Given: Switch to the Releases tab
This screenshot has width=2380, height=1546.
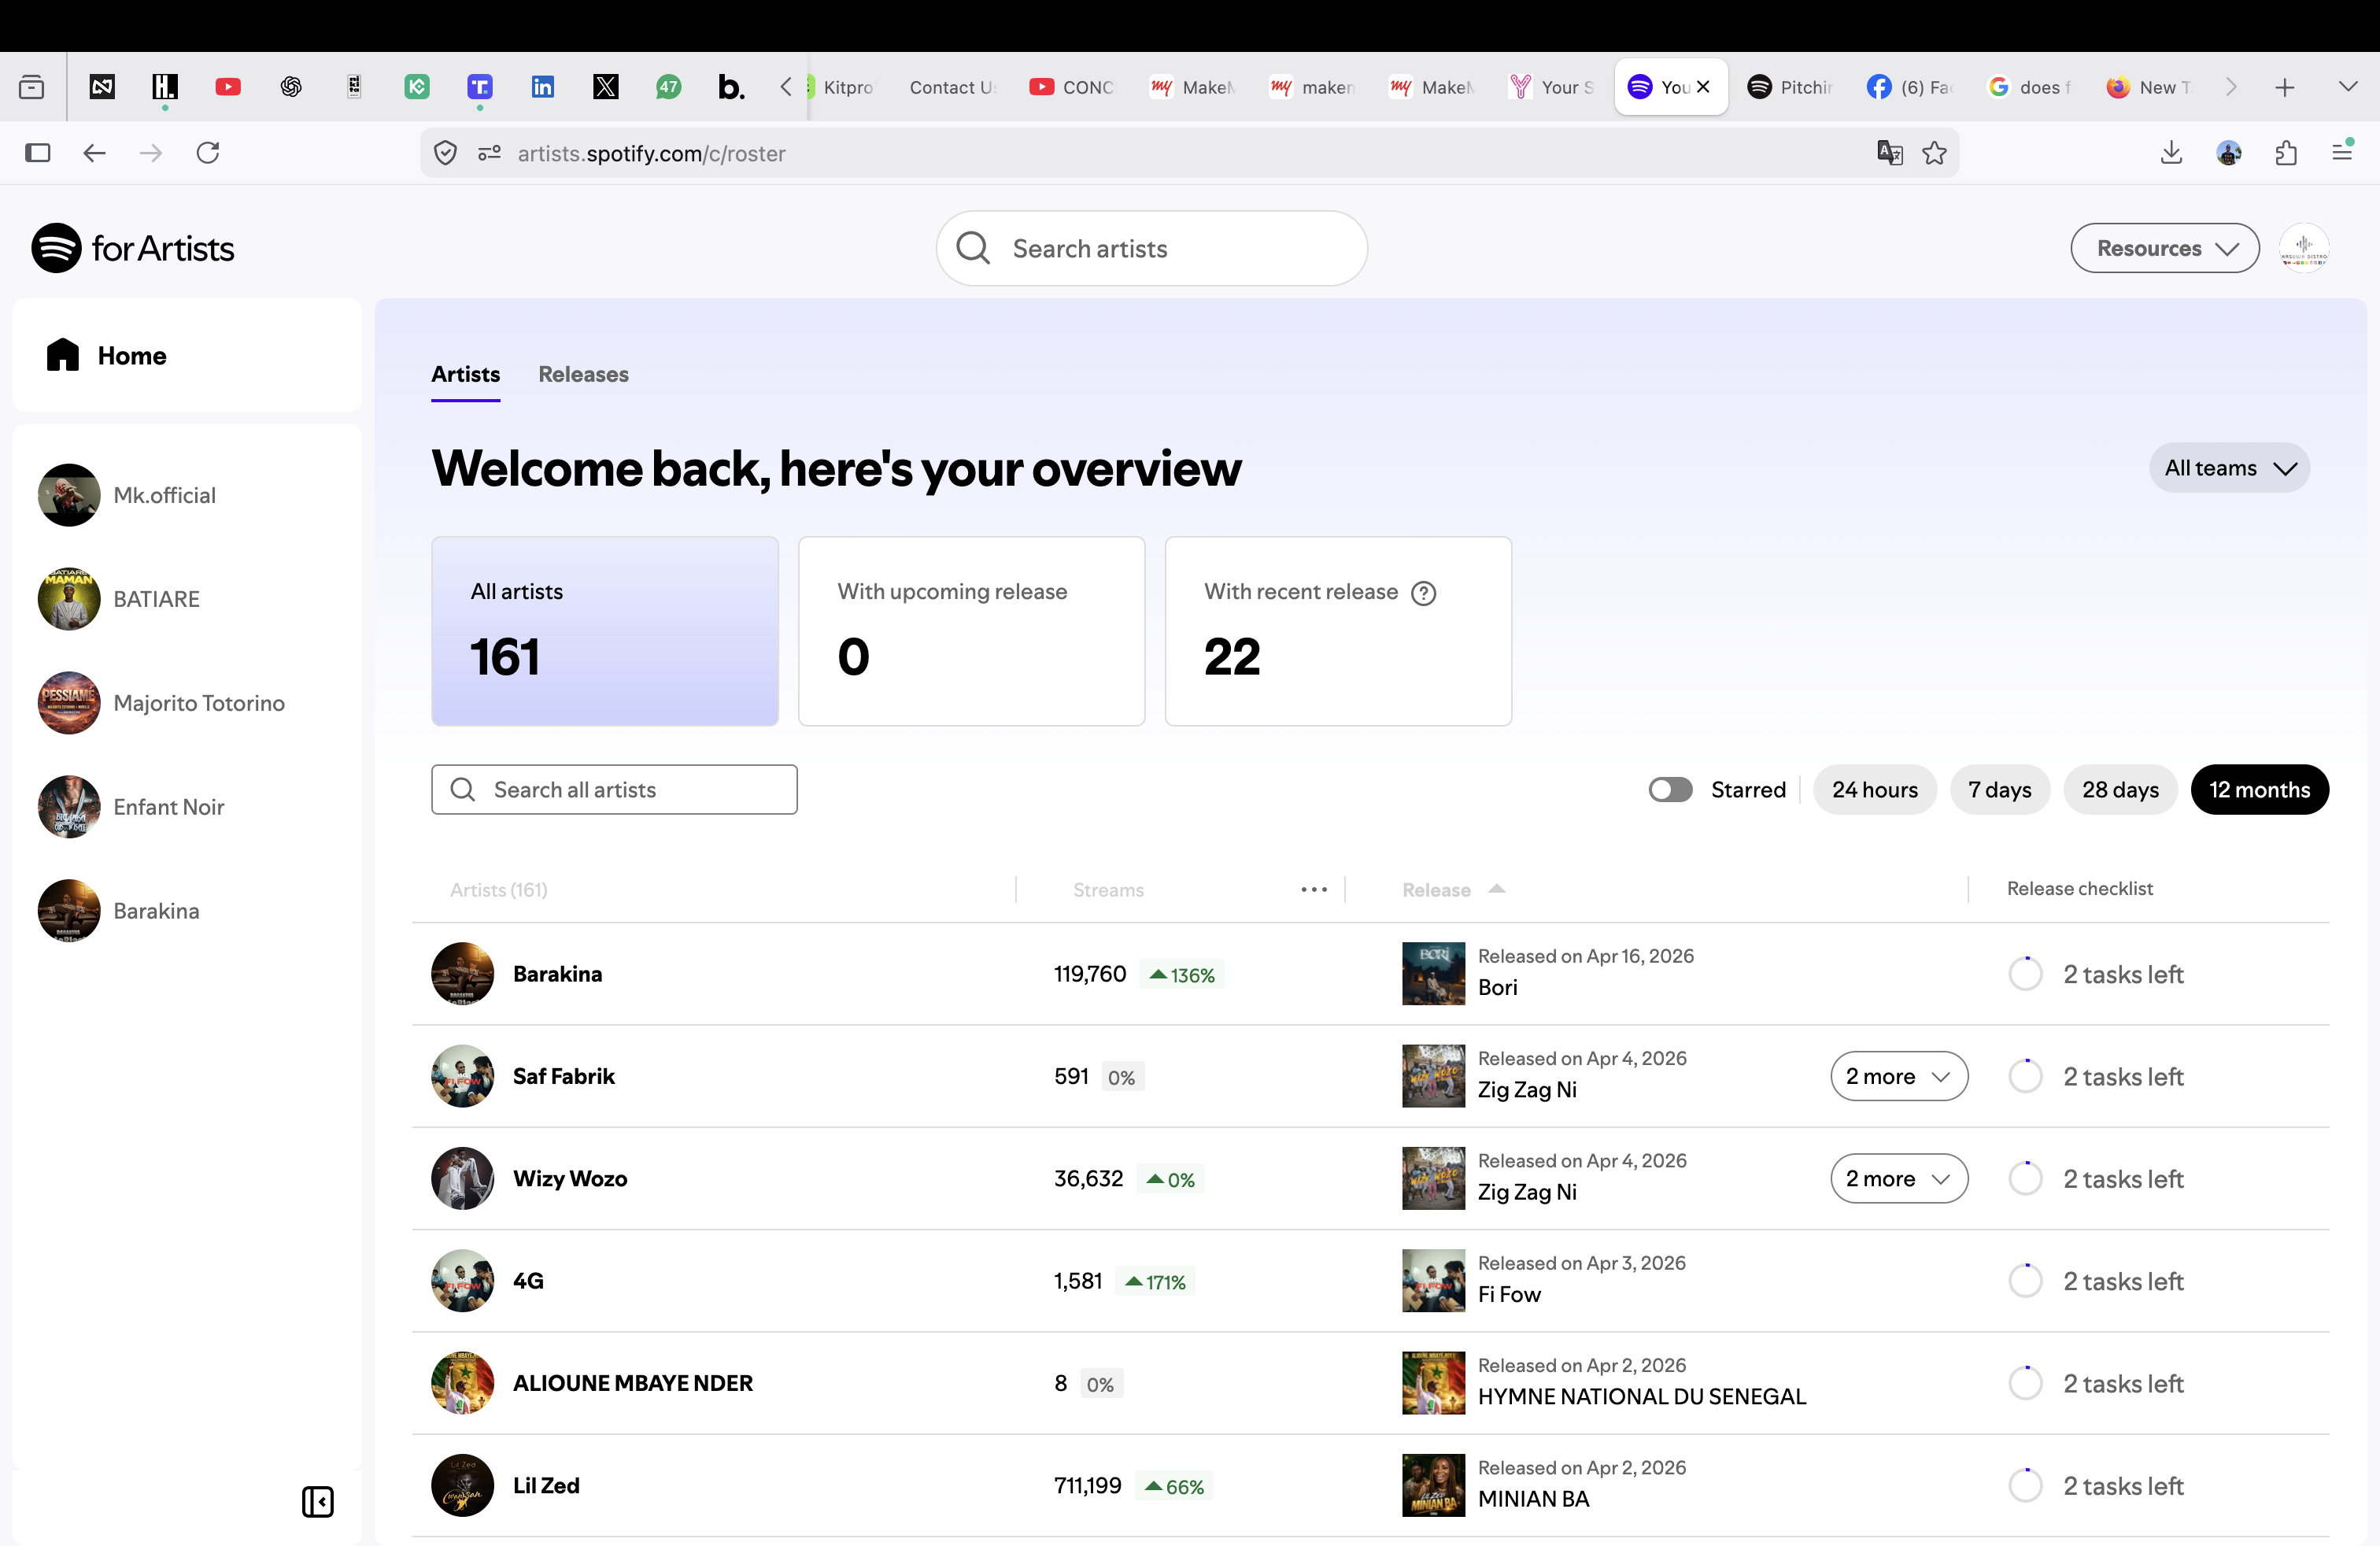Looking at the screenshot, I should click(x=583, y=374).
